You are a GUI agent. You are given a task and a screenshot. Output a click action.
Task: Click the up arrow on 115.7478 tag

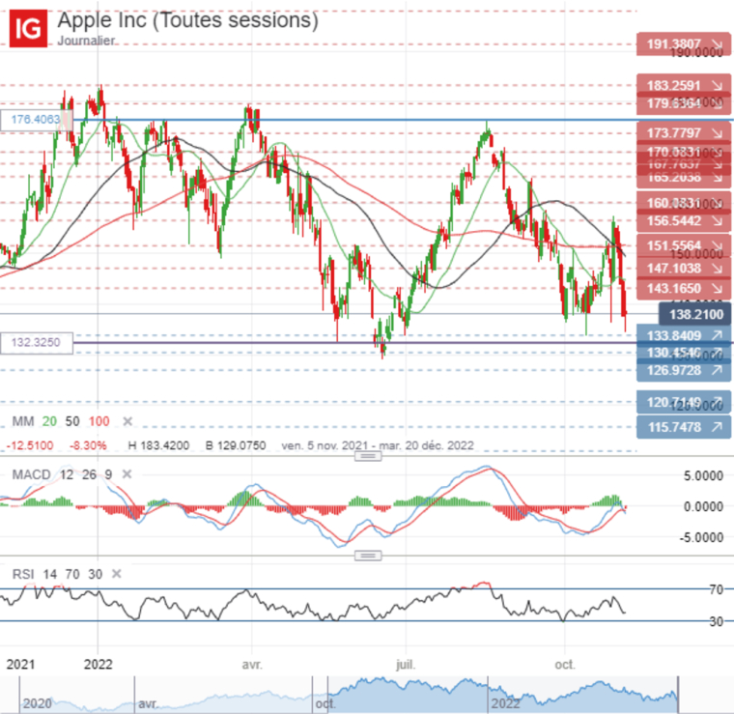[717, 427]
